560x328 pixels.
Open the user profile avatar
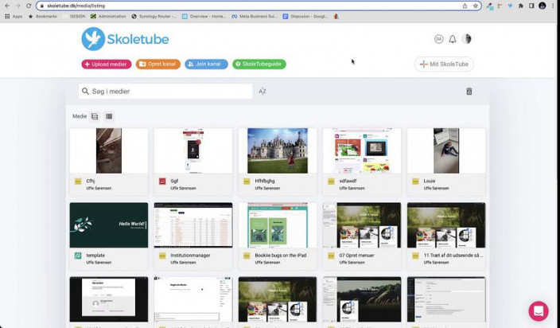[467, 39]
